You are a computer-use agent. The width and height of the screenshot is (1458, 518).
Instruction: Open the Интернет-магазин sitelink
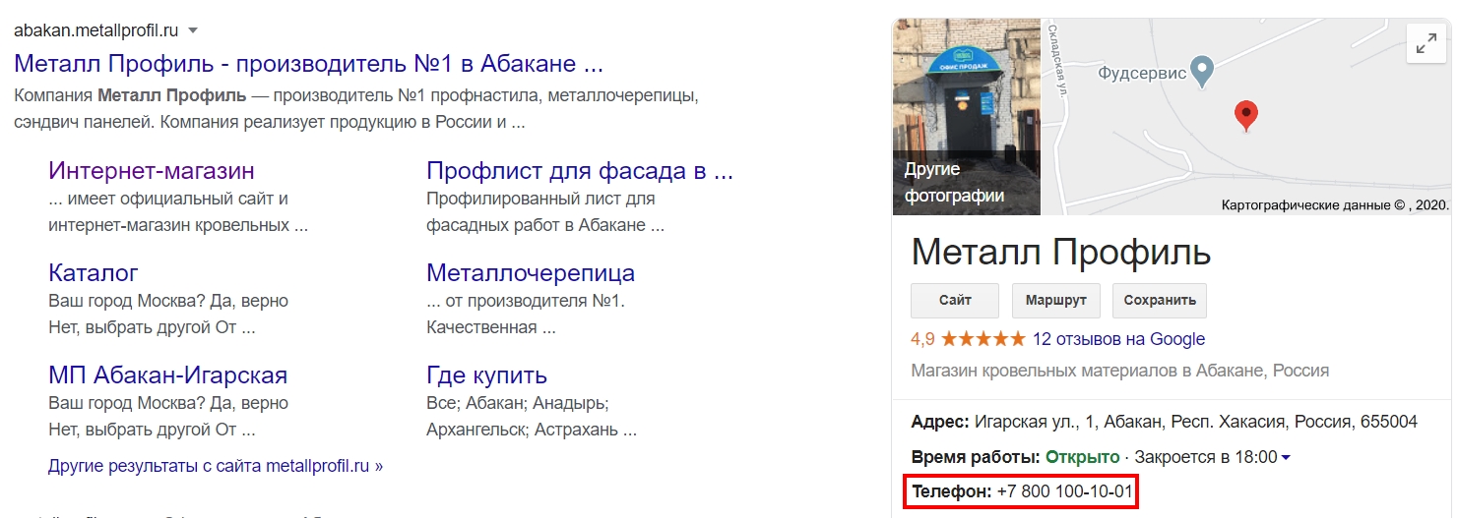152,171
